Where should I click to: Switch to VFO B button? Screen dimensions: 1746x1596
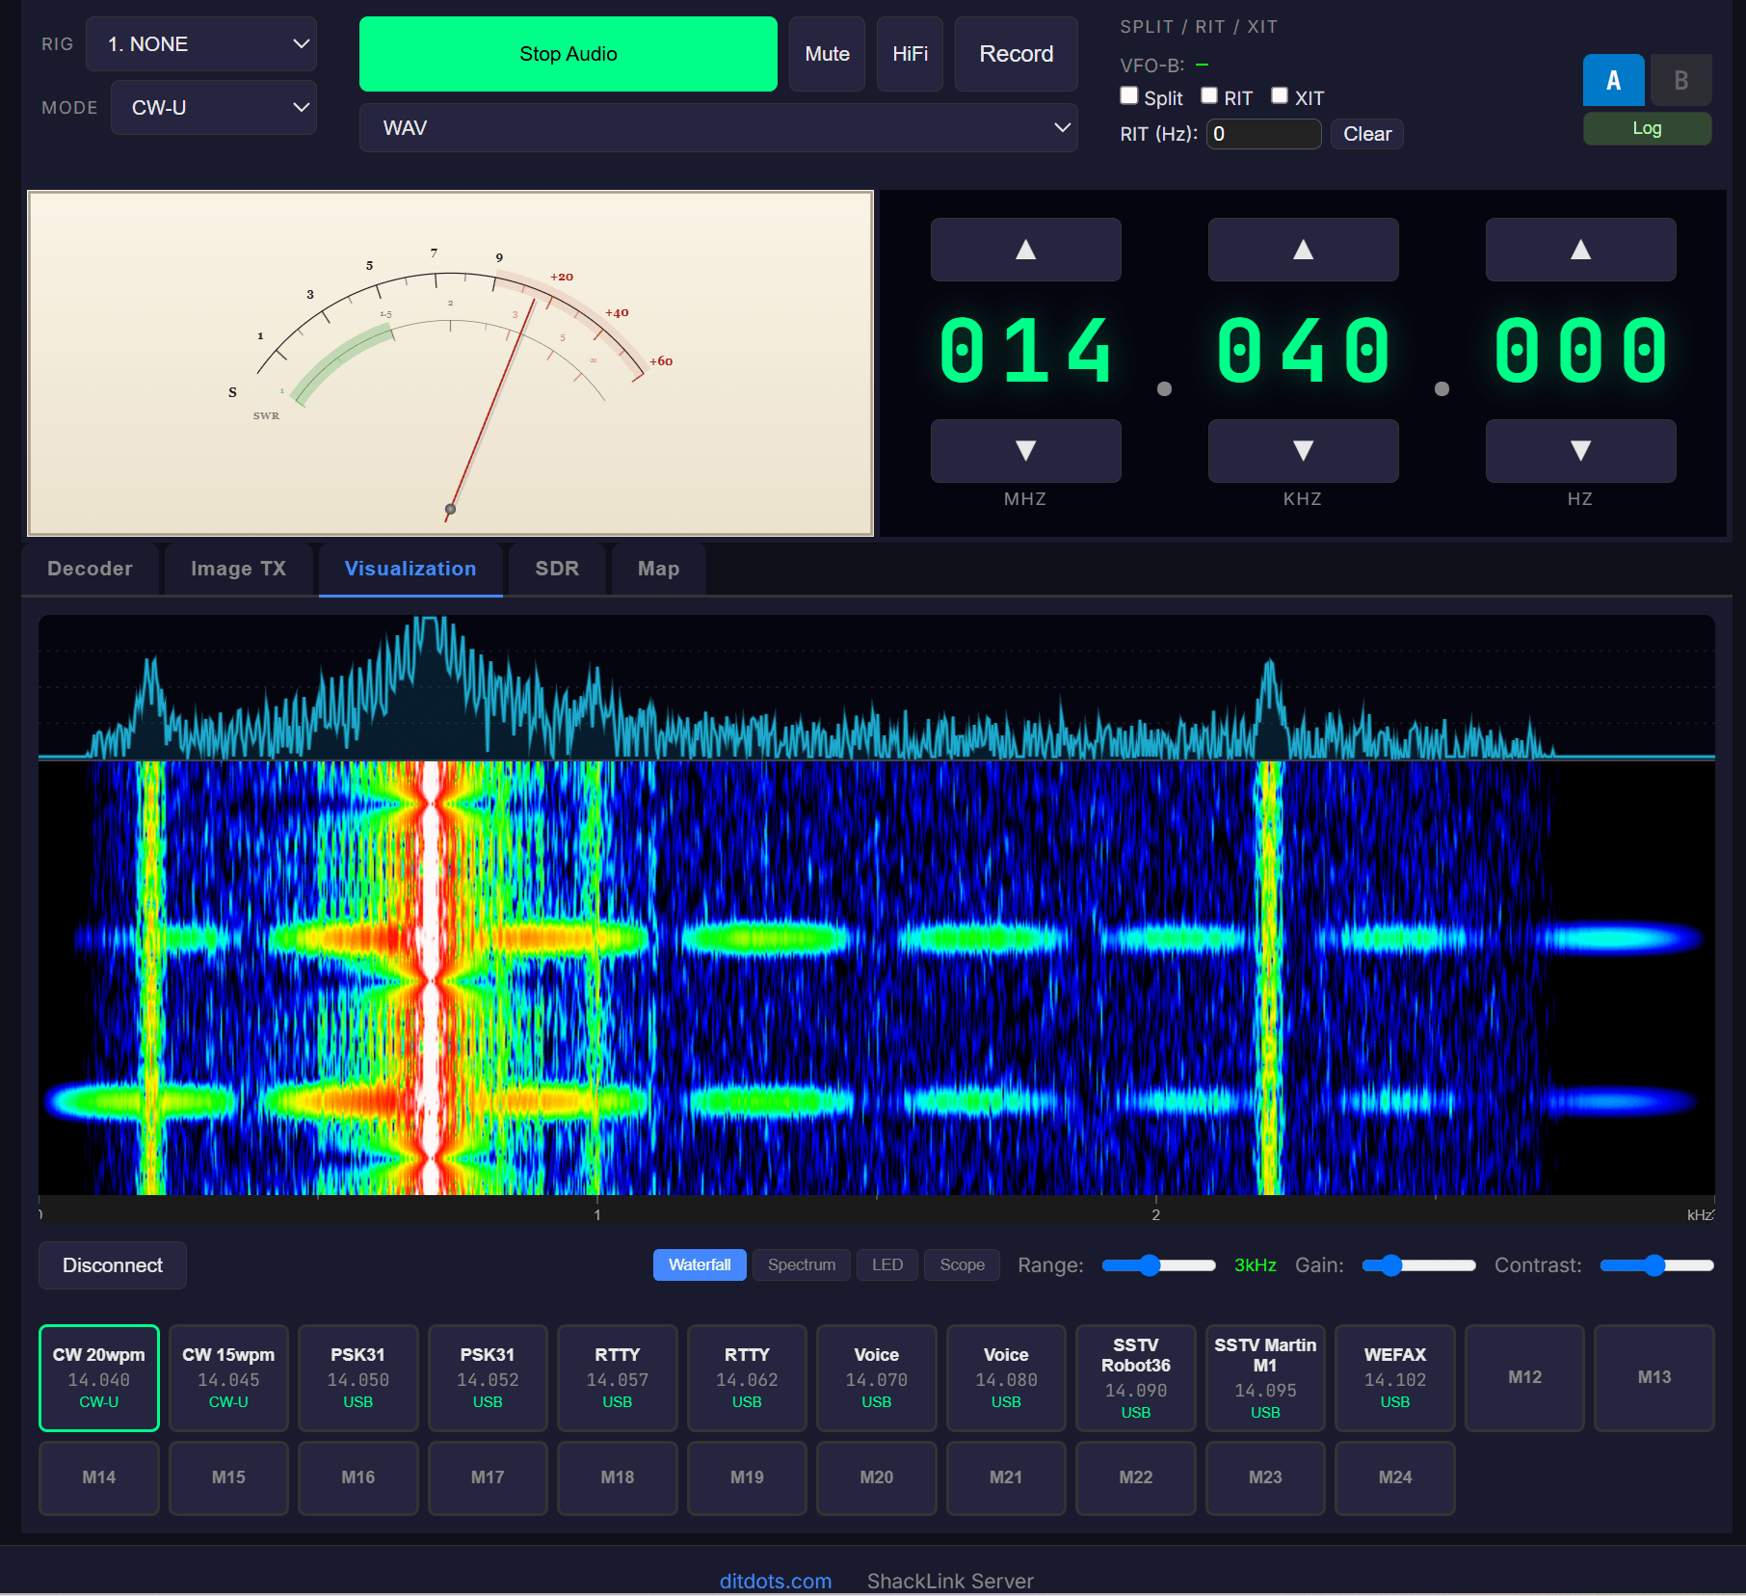1680,80
